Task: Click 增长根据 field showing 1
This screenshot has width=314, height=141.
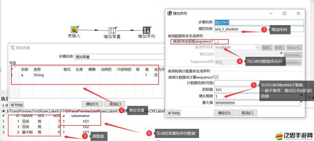Action: pyautogui.click(x=257, y=96)
